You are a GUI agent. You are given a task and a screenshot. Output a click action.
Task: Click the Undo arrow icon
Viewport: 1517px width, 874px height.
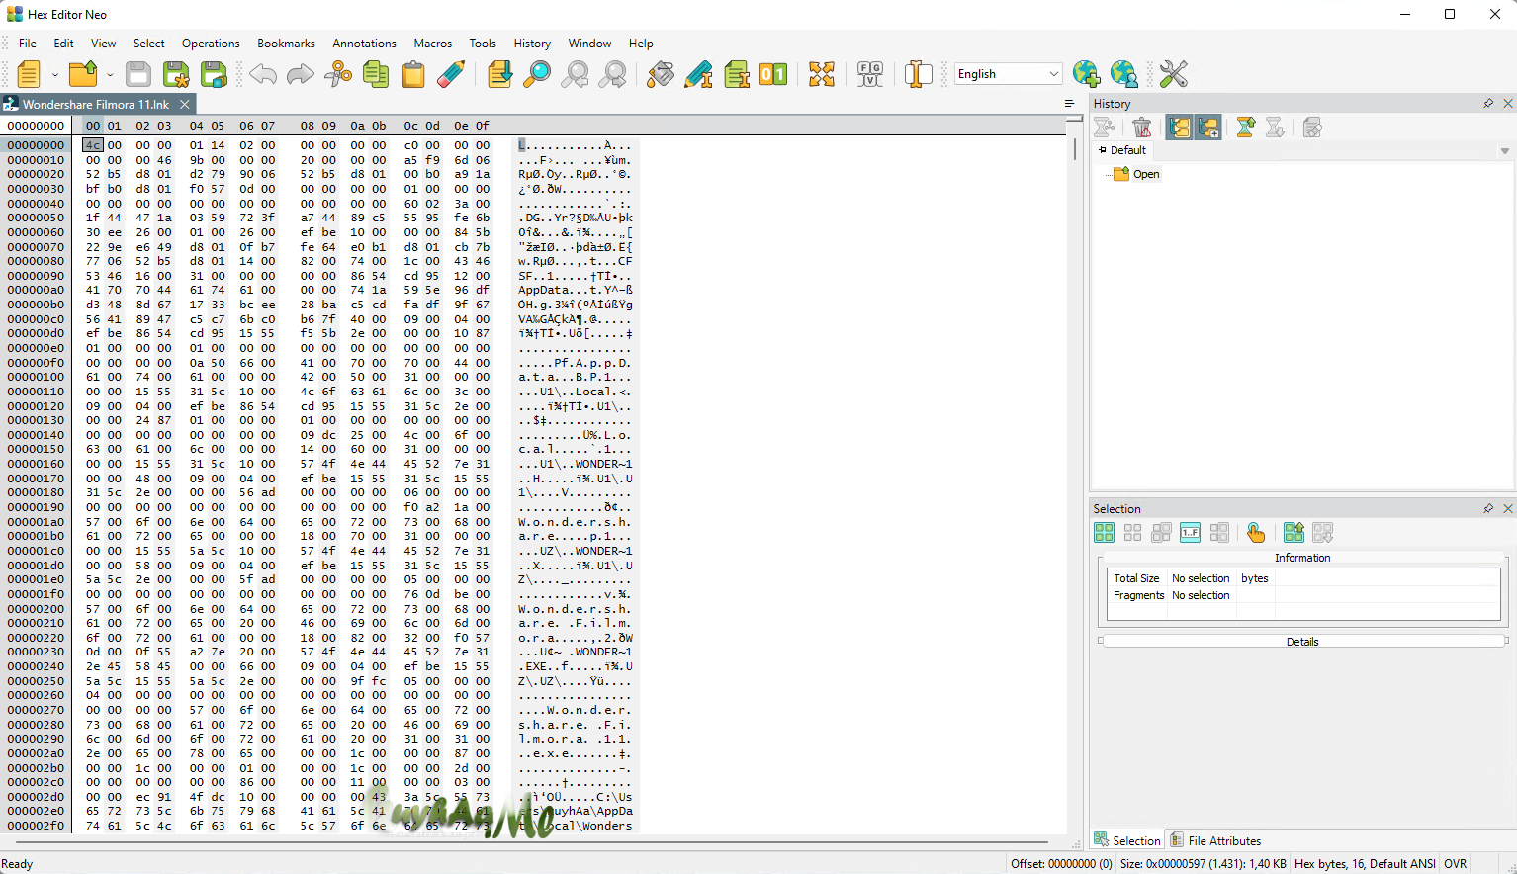[x=263, y=74]
